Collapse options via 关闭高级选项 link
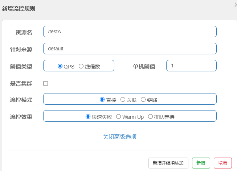This screenshot has width=237, height=171. pyautogui.click(x=119, y=137)
